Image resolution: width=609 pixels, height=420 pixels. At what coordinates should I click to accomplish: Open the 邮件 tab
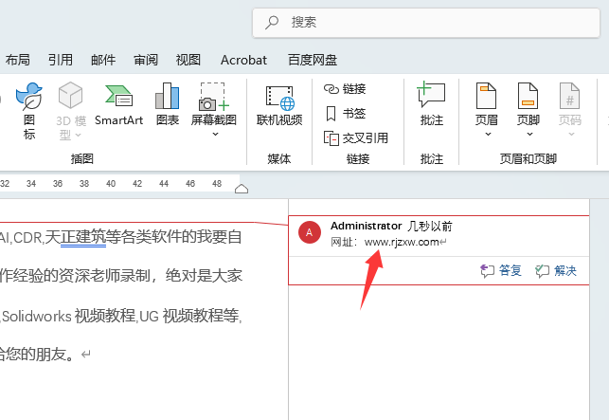(x=103, y=60)
